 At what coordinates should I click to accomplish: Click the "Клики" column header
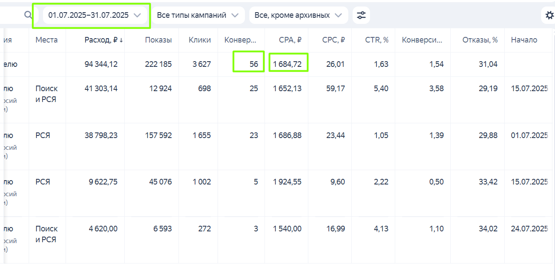tap(200, 40)
